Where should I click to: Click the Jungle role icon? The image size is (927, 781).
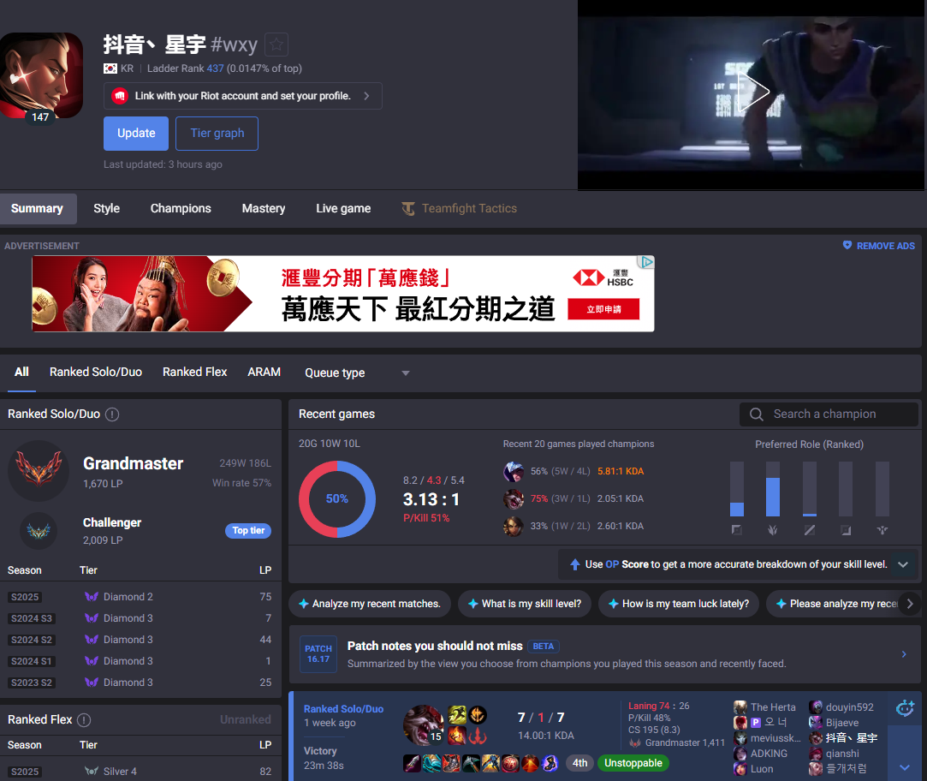(x=773, y=530)
